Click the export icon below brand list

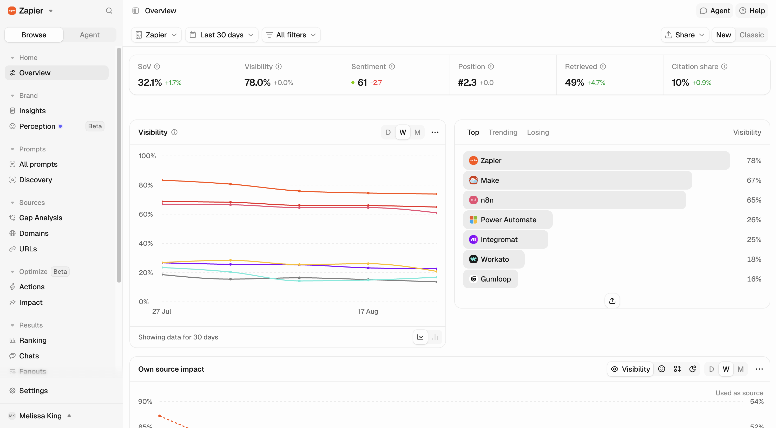point(612,301)
